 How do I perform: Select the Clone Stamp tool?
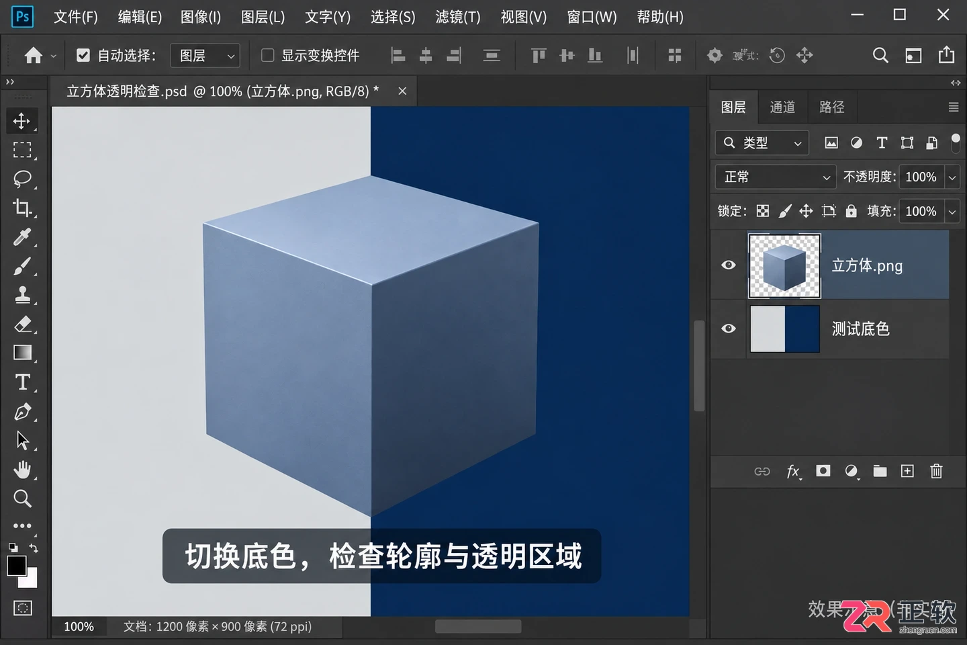click(x=22, y=295)
